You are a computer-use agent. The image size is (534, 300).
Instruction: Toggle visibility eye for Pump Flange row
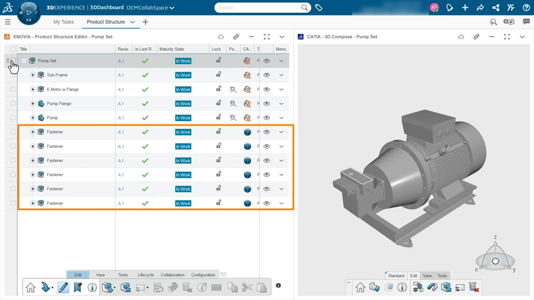tap(266, 103)
